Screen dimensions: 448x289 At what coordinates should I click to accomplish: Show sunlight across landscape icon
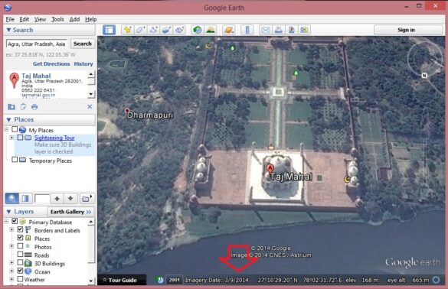[x=211, y=30]
